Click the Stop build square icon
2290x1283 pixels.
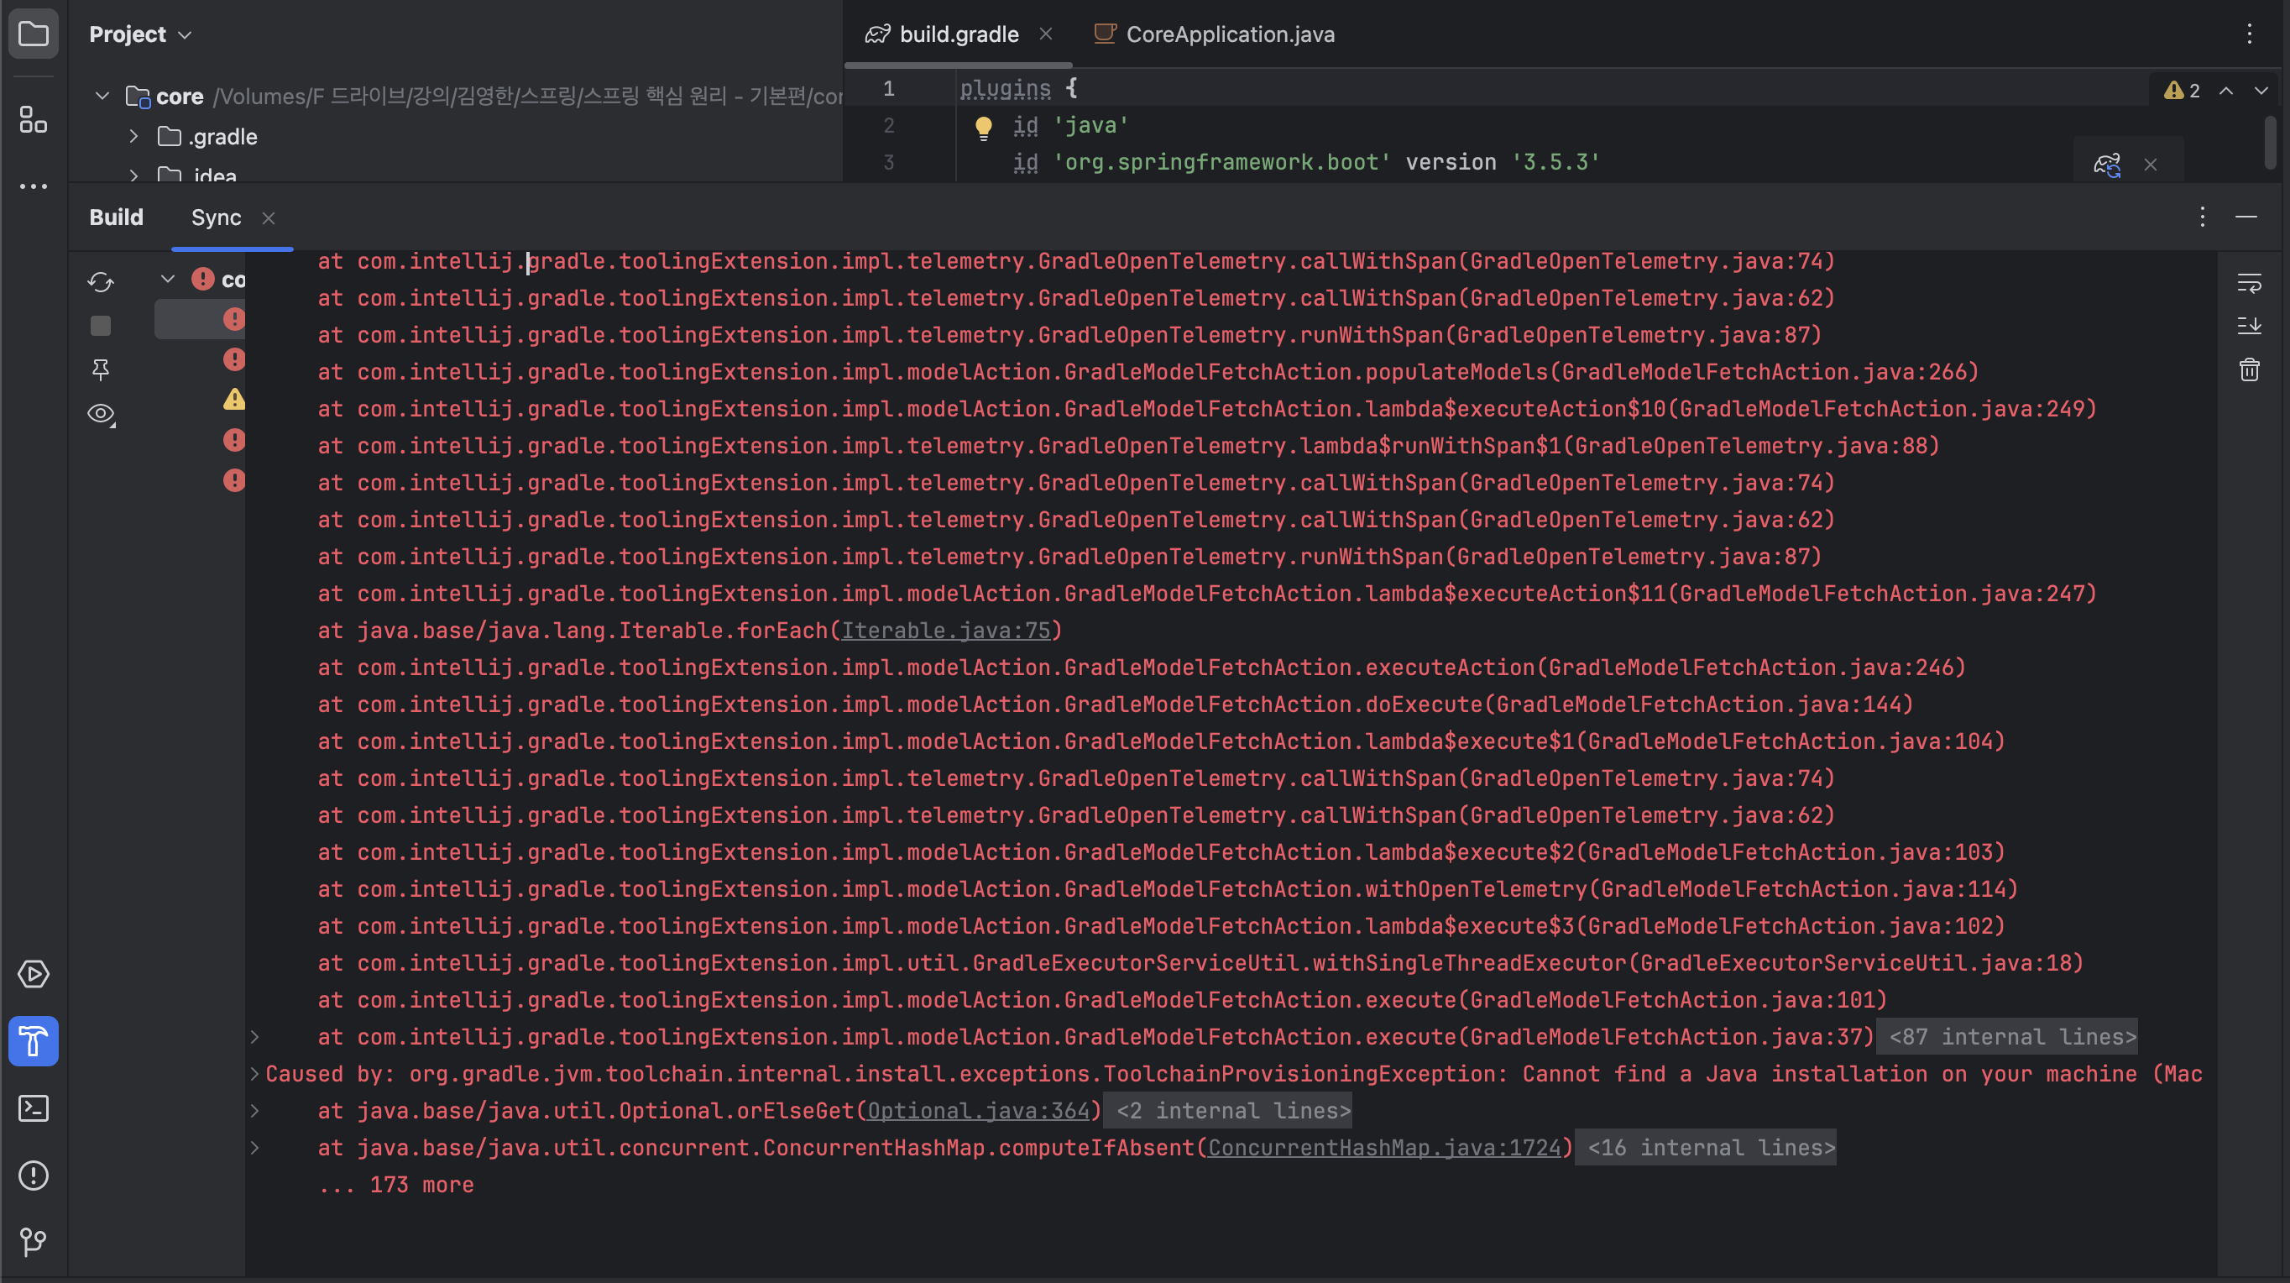101,326
